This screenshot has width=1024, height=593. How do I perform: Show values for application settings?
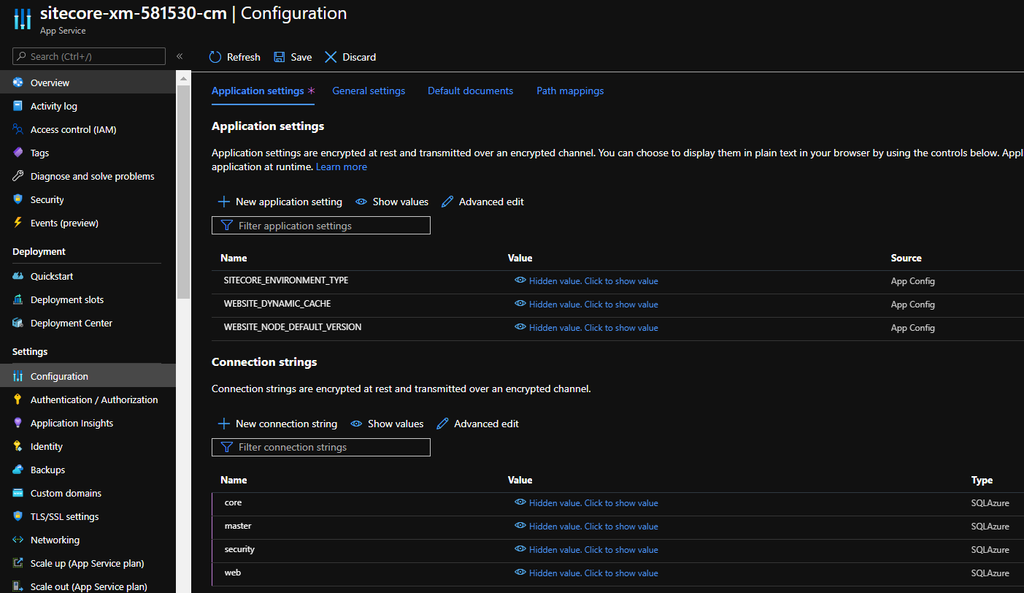392,202
